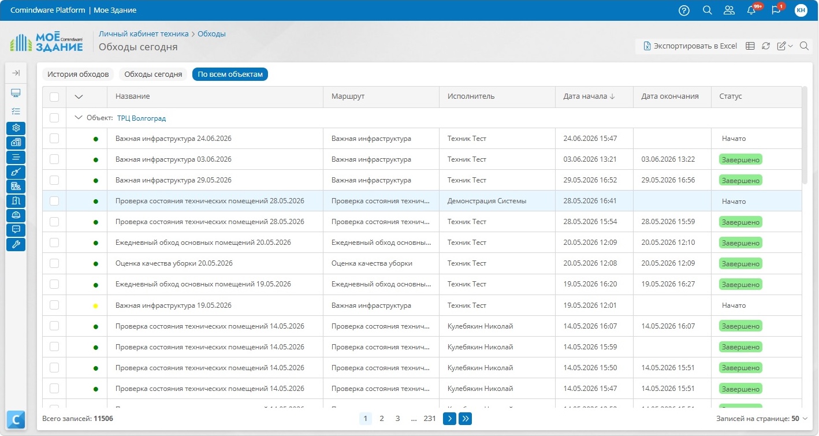Select the row Важная инфраструктура 29.05.2026 checkbox
819x436 pixels.
(x=54, y=180)
